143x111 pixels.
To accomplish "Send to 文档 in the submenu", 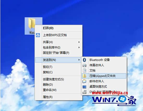I will point(104,71).
